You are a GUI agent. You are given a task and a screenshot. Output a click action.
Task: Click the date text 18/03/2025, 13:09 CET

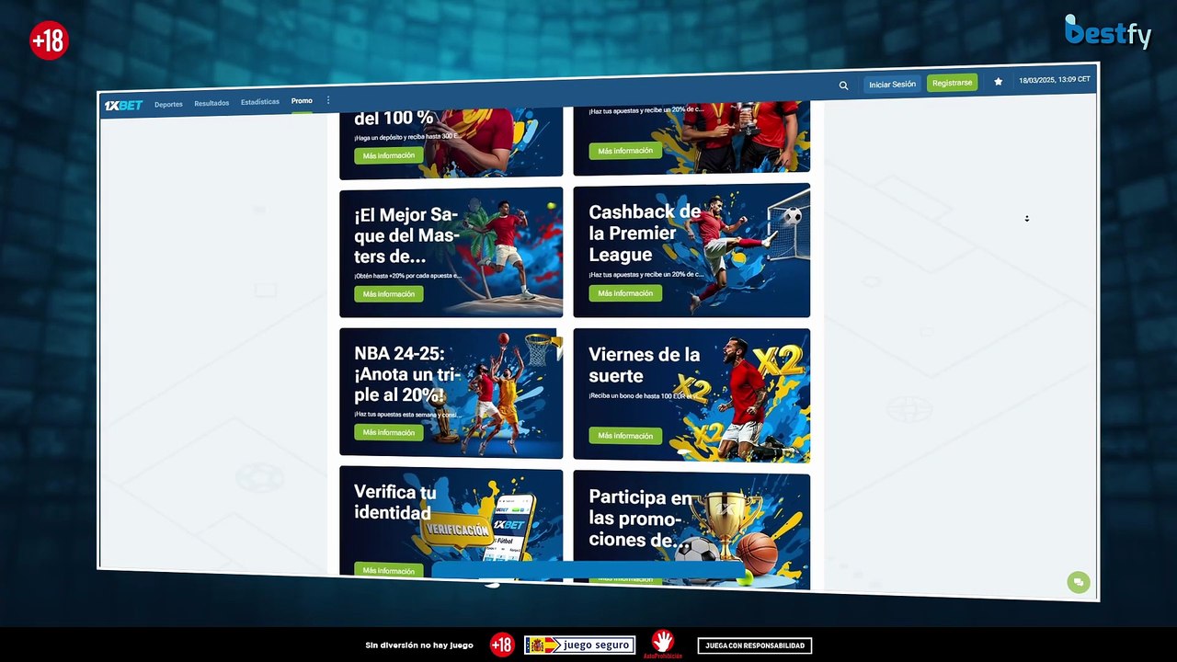pos(1055,80)
